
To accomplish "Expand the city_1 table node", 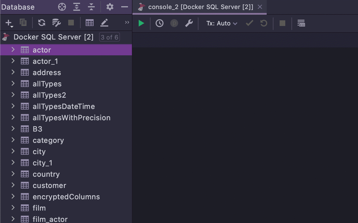I will [x=13, y=163].
